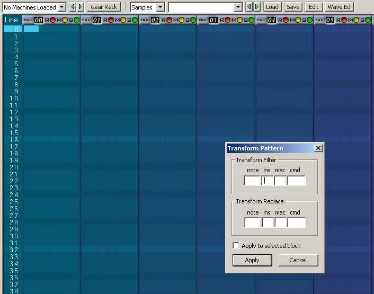Select next machine arrow icon
The height and width of the screenshot is (294, 374).
click(x=81, y=7)
